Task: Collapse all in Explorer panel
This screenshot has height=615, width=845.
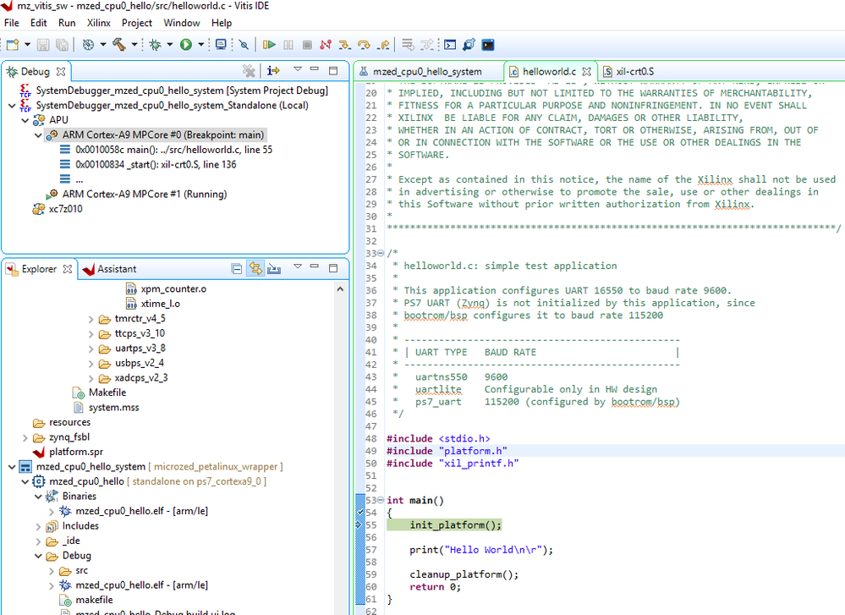Action: [x=238, y=269]
